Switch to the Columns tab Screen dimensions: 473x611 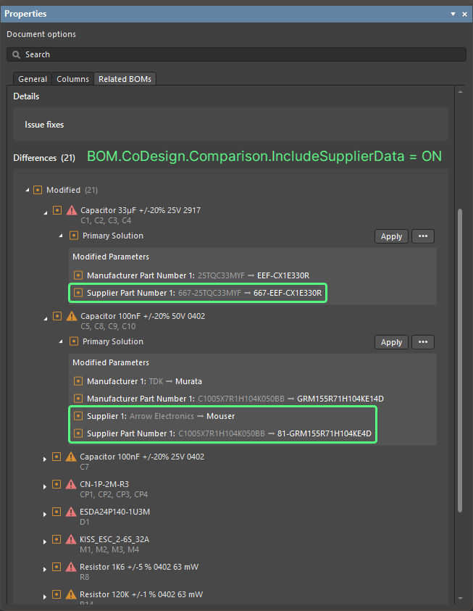(x=73, y=79)
